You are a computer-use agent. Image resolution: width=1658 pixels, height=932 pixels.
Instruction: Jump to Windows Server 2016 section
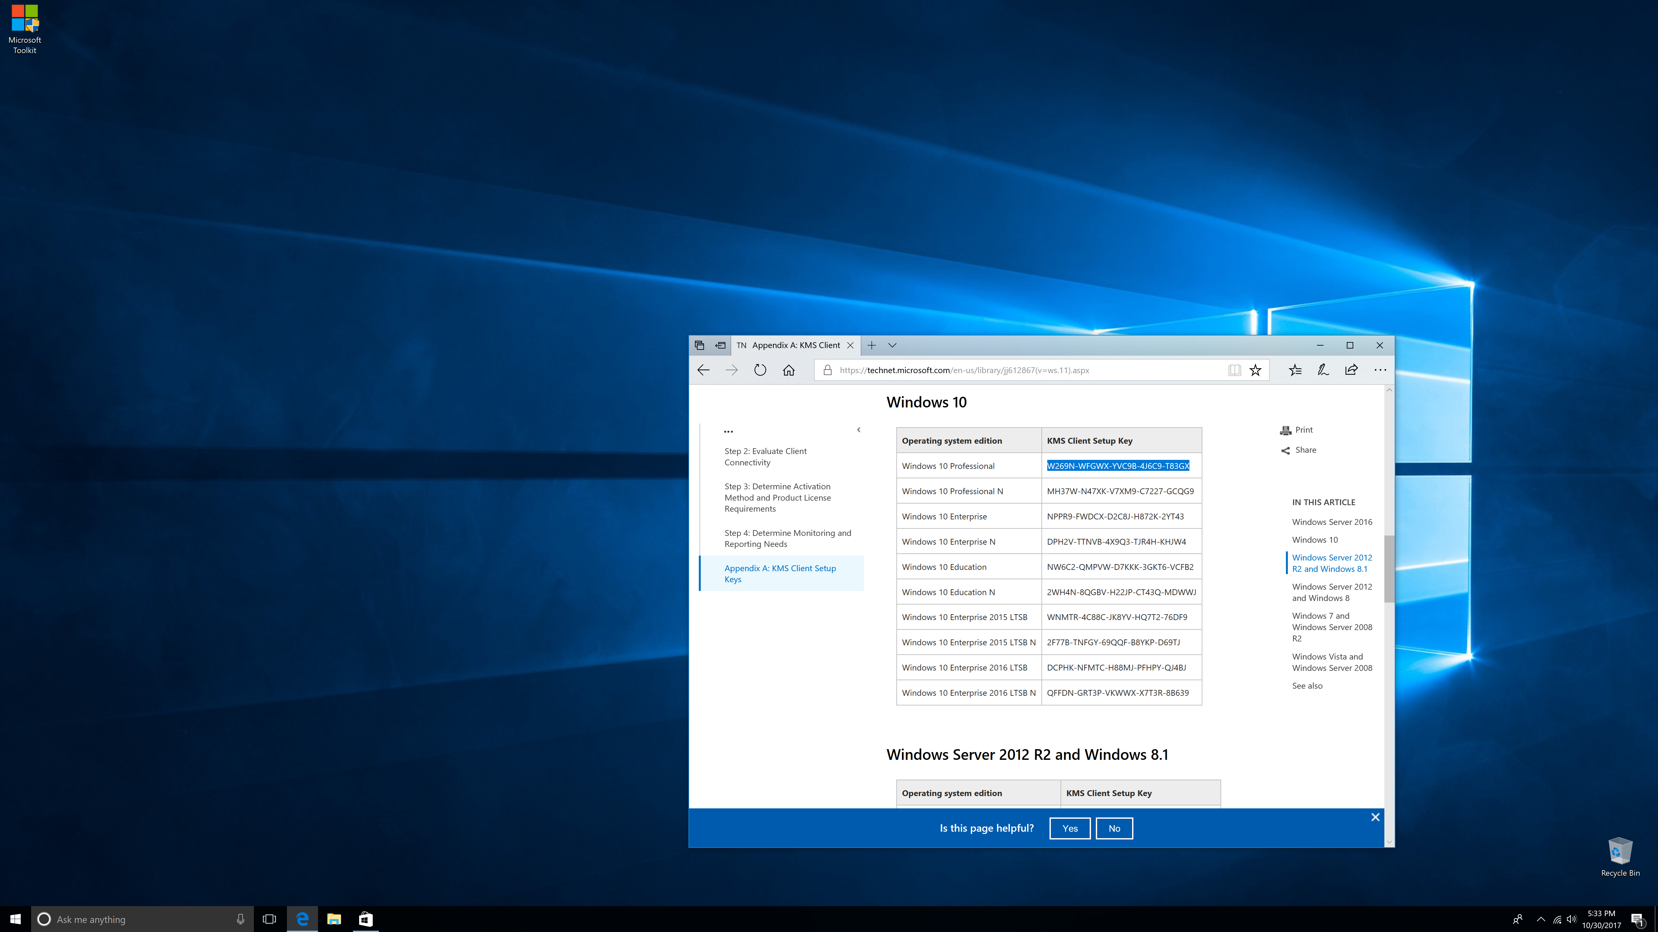tap(1332, 522)
